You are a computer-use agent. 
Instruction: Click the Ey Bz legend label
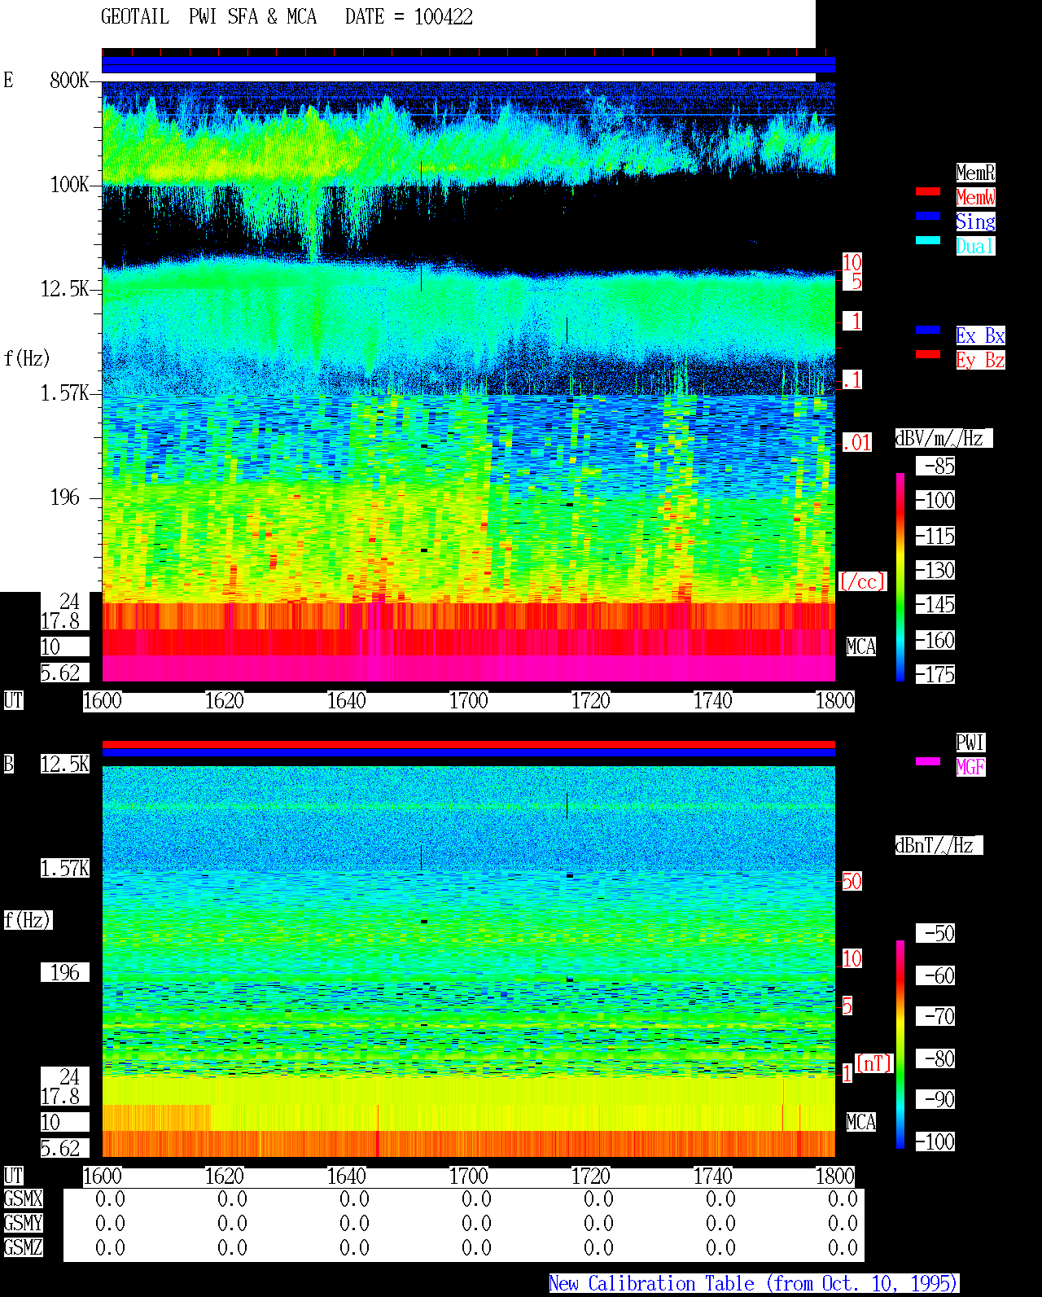(x=980, y=360)
